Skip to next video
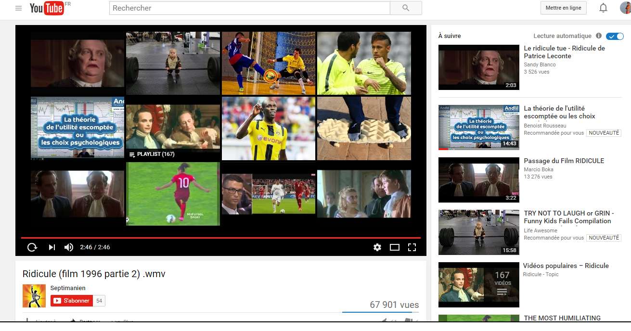The height and width of the screenshot is (331, 631). [52, 247]
